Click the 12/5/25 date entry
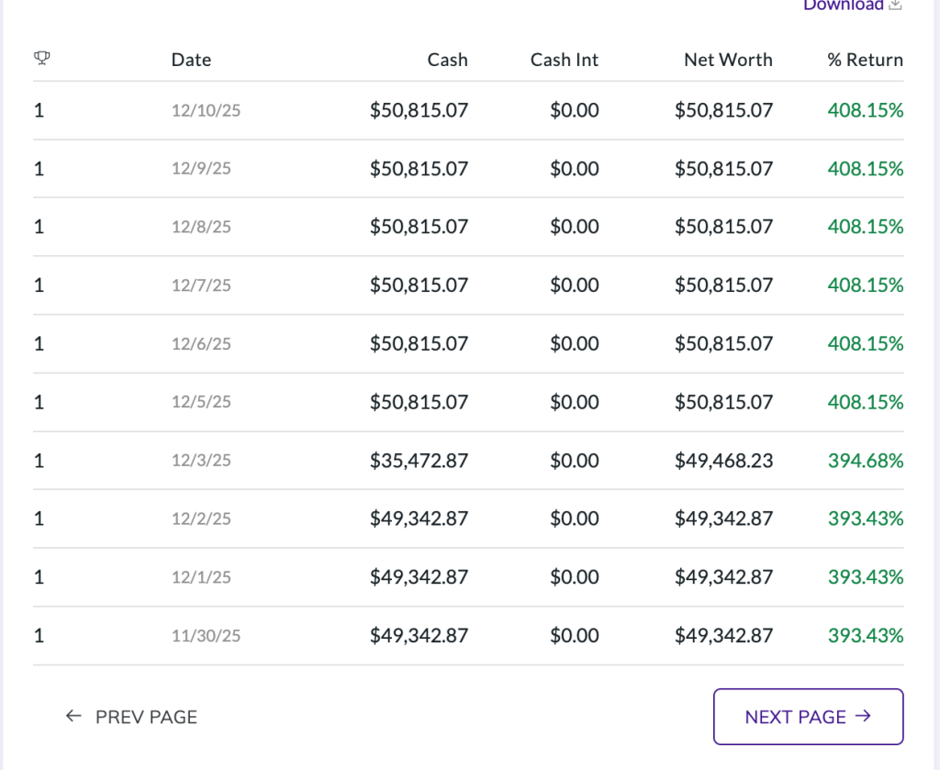The width and height of the screenshot is (940, 770). point(201,402)
